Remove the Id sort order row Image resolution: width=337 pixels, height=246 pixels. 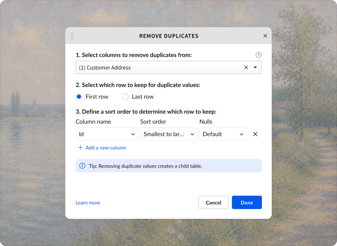pyautogui.click(x=255, y=134)
